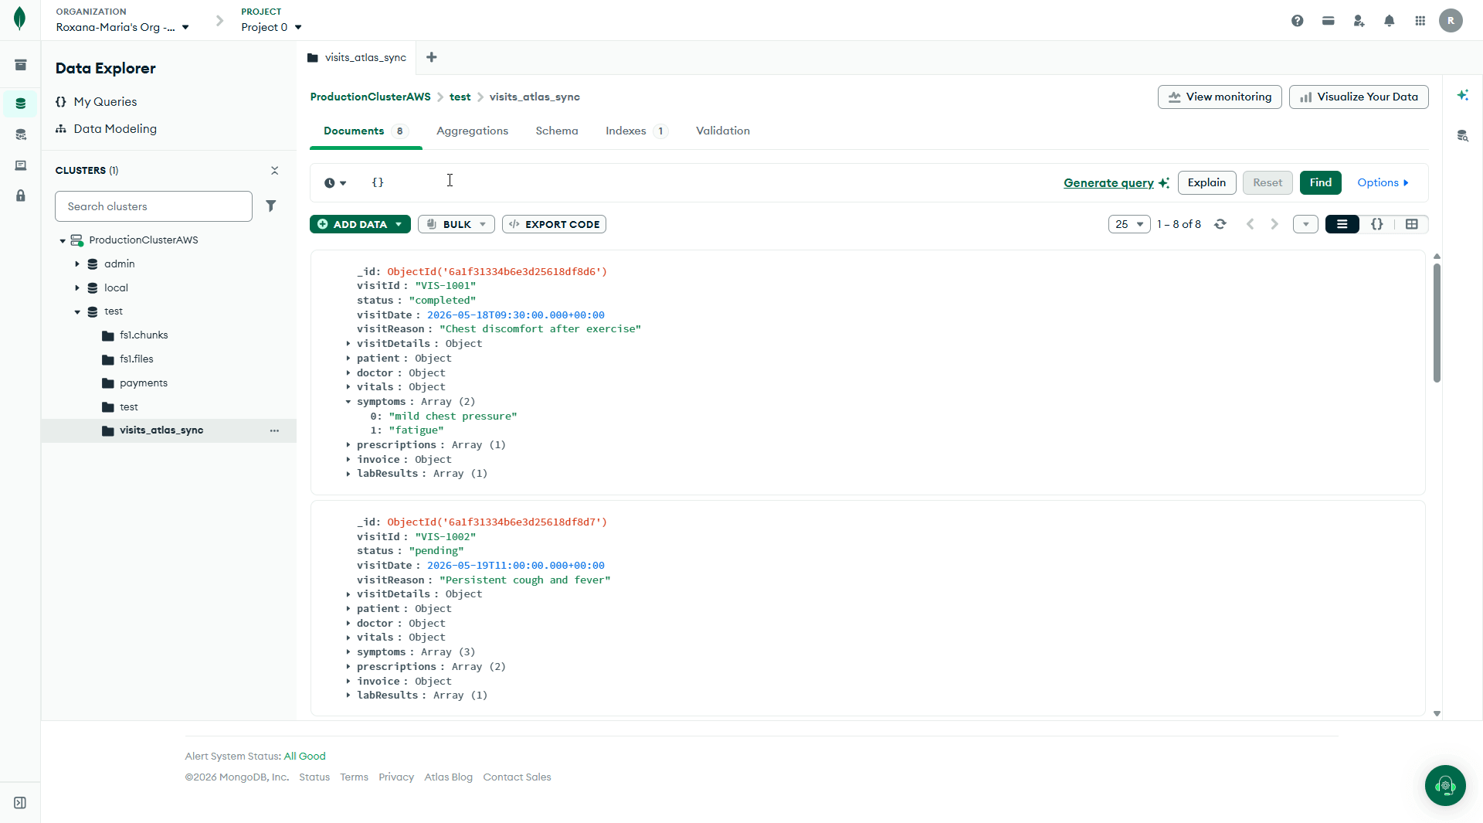The width and height of the screenshot is (1483, 823).
Task: Click the filter clusters funnel icon
Action: [271, 206]
